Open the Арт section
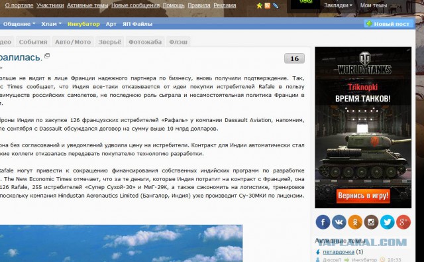The width and height of the screenshot is (424, 262). click(111, 24)
